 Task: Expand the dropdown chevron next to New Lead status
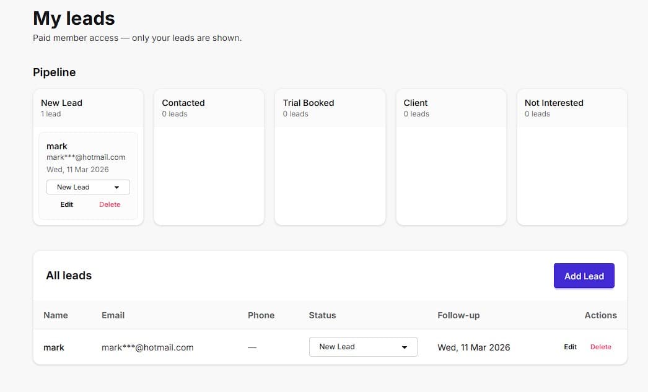404,347
